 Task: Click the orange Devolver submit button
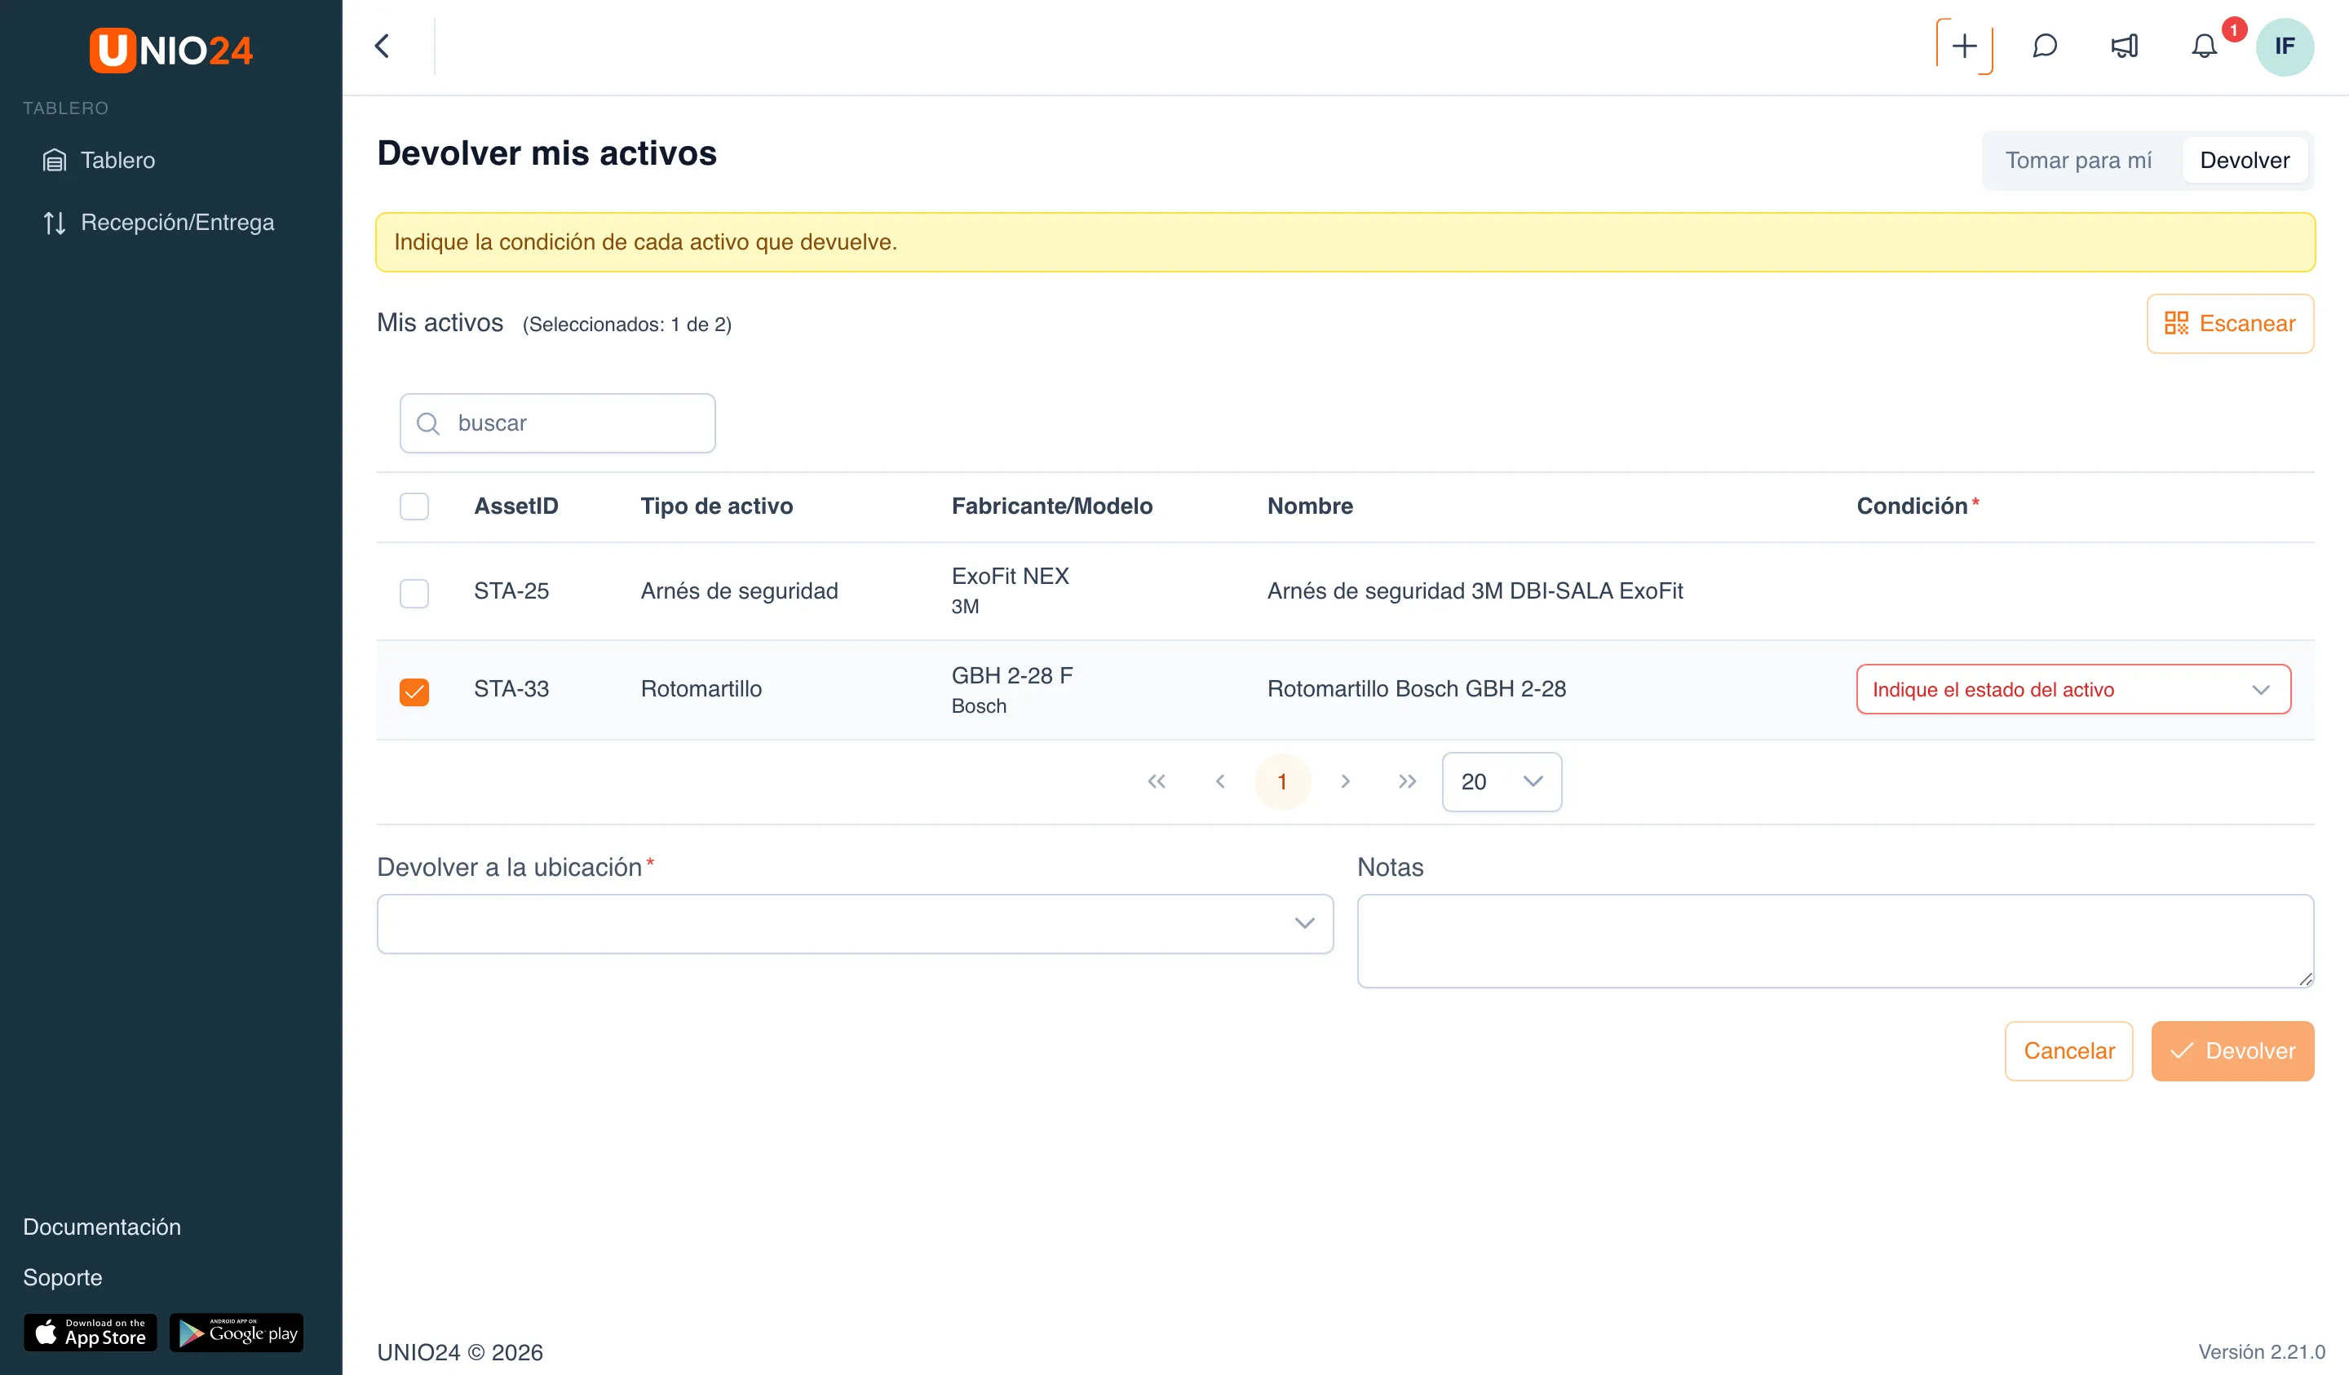coord(2232,1050)
